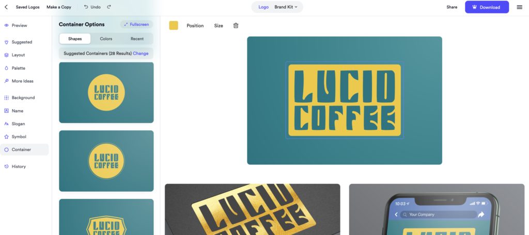Click the Redo arrow icon
The width and height of the screenshot is (529, 235).
click(x=108, y=7)
